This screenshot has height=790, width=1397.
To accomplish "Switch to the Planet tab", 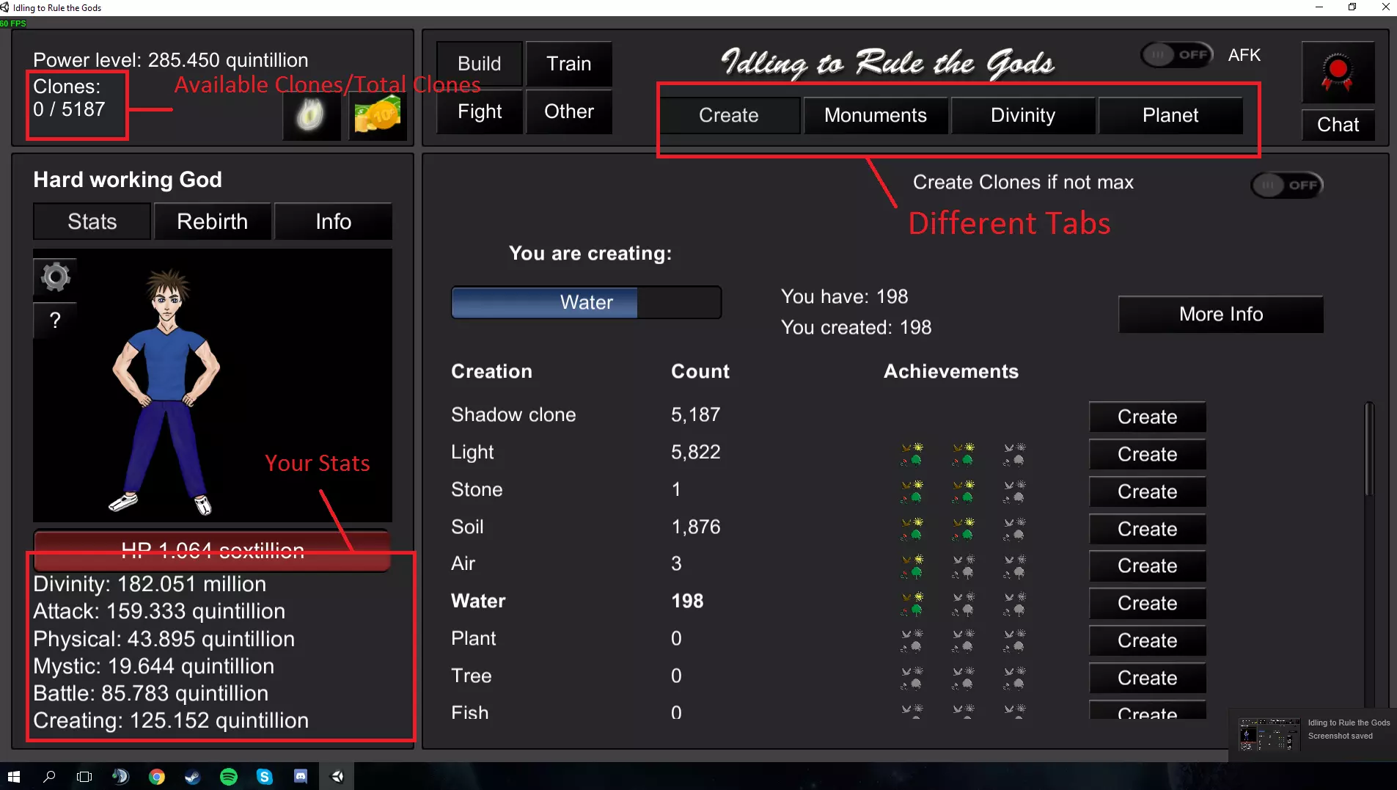I will 1170,115.
